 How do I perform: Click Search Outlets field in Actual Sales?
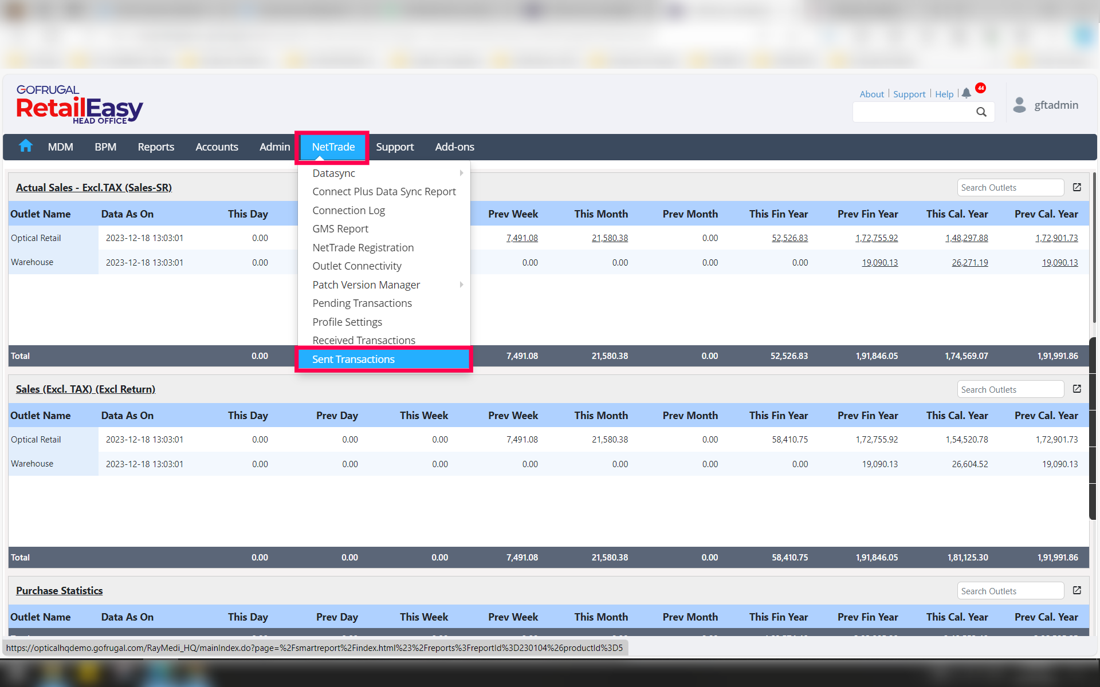tap(1010, 187)
